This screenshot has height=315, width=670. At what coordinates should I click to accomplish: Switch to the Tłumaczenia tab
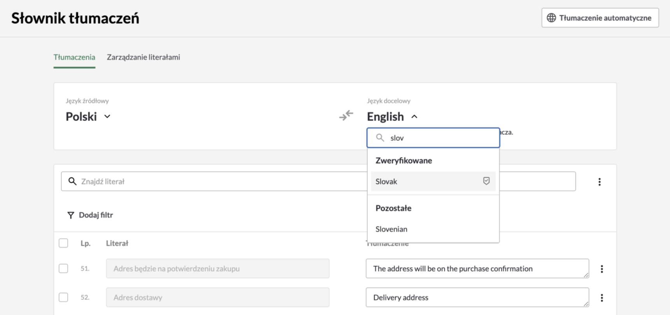pos(74,57)
